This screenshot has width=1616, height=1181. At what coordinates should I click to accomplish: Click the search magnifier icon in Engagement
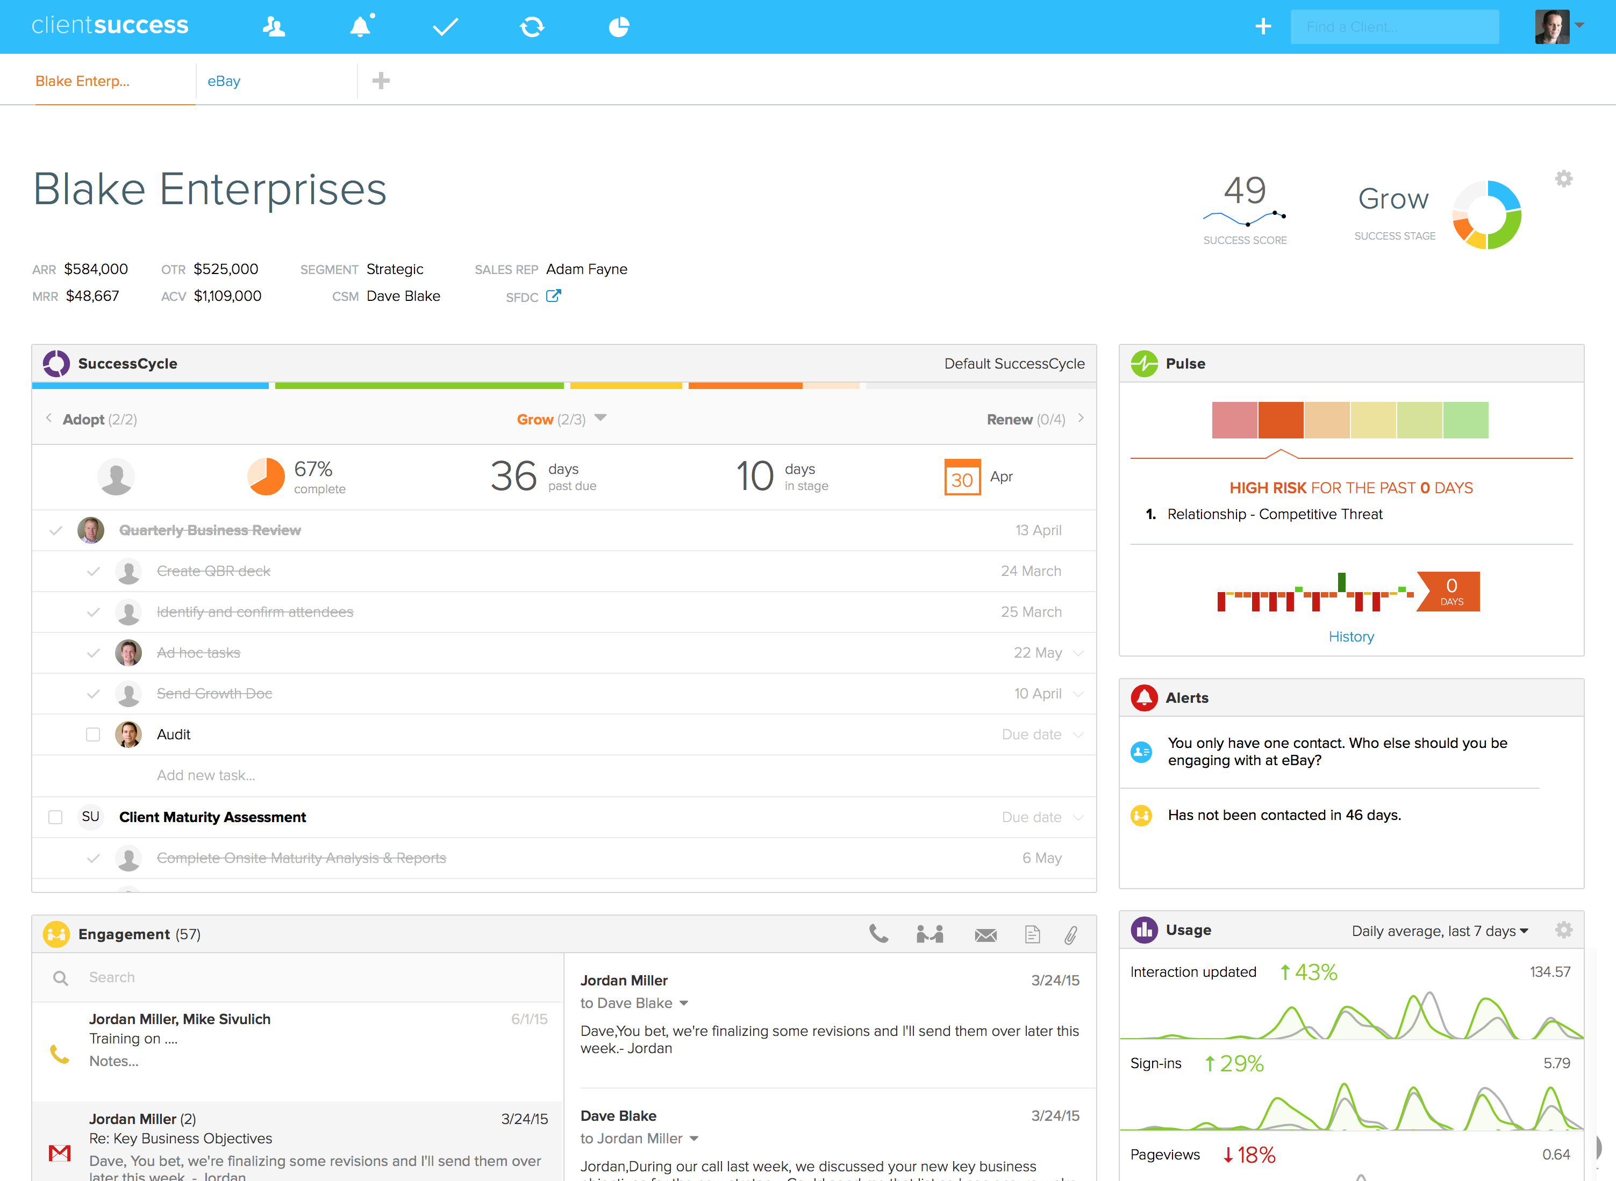click(x=61, y=978)
